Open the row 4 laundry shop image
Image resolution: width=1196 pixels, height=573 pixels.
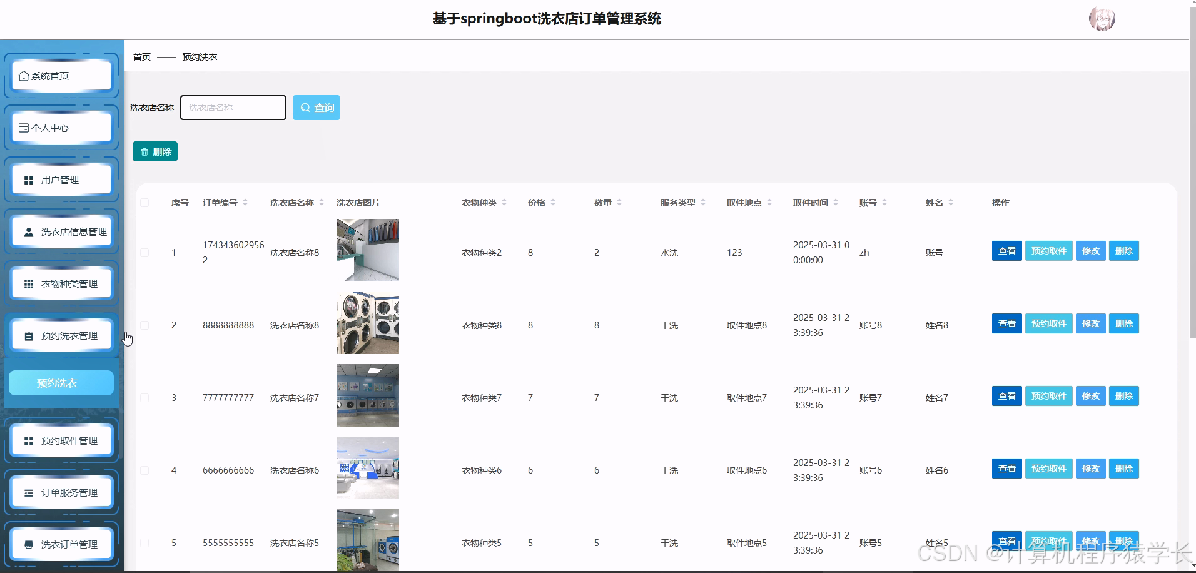pyautogui.click(x=368, y=468)
